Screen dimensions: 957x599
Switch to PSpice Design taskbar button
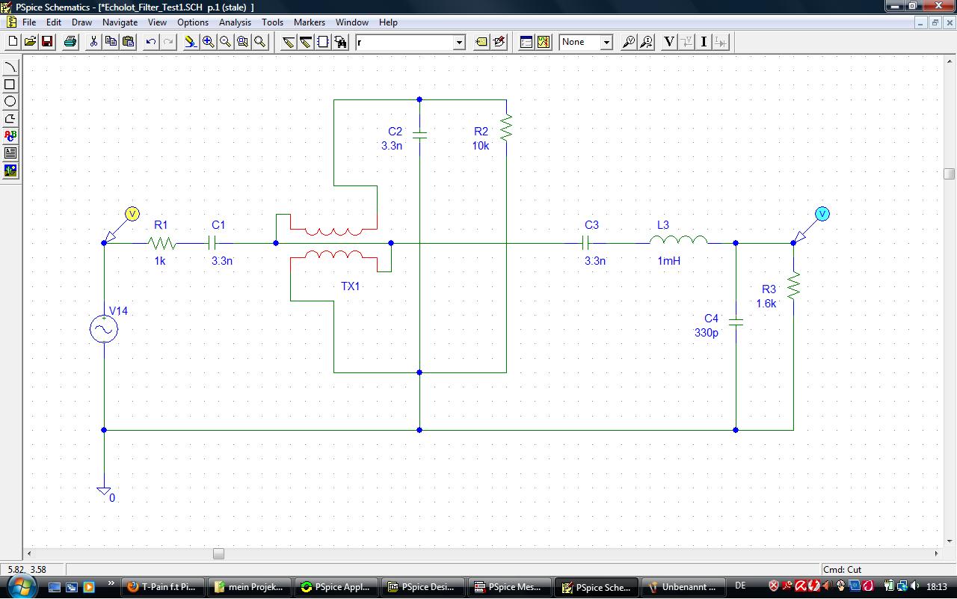click(423, 587)
